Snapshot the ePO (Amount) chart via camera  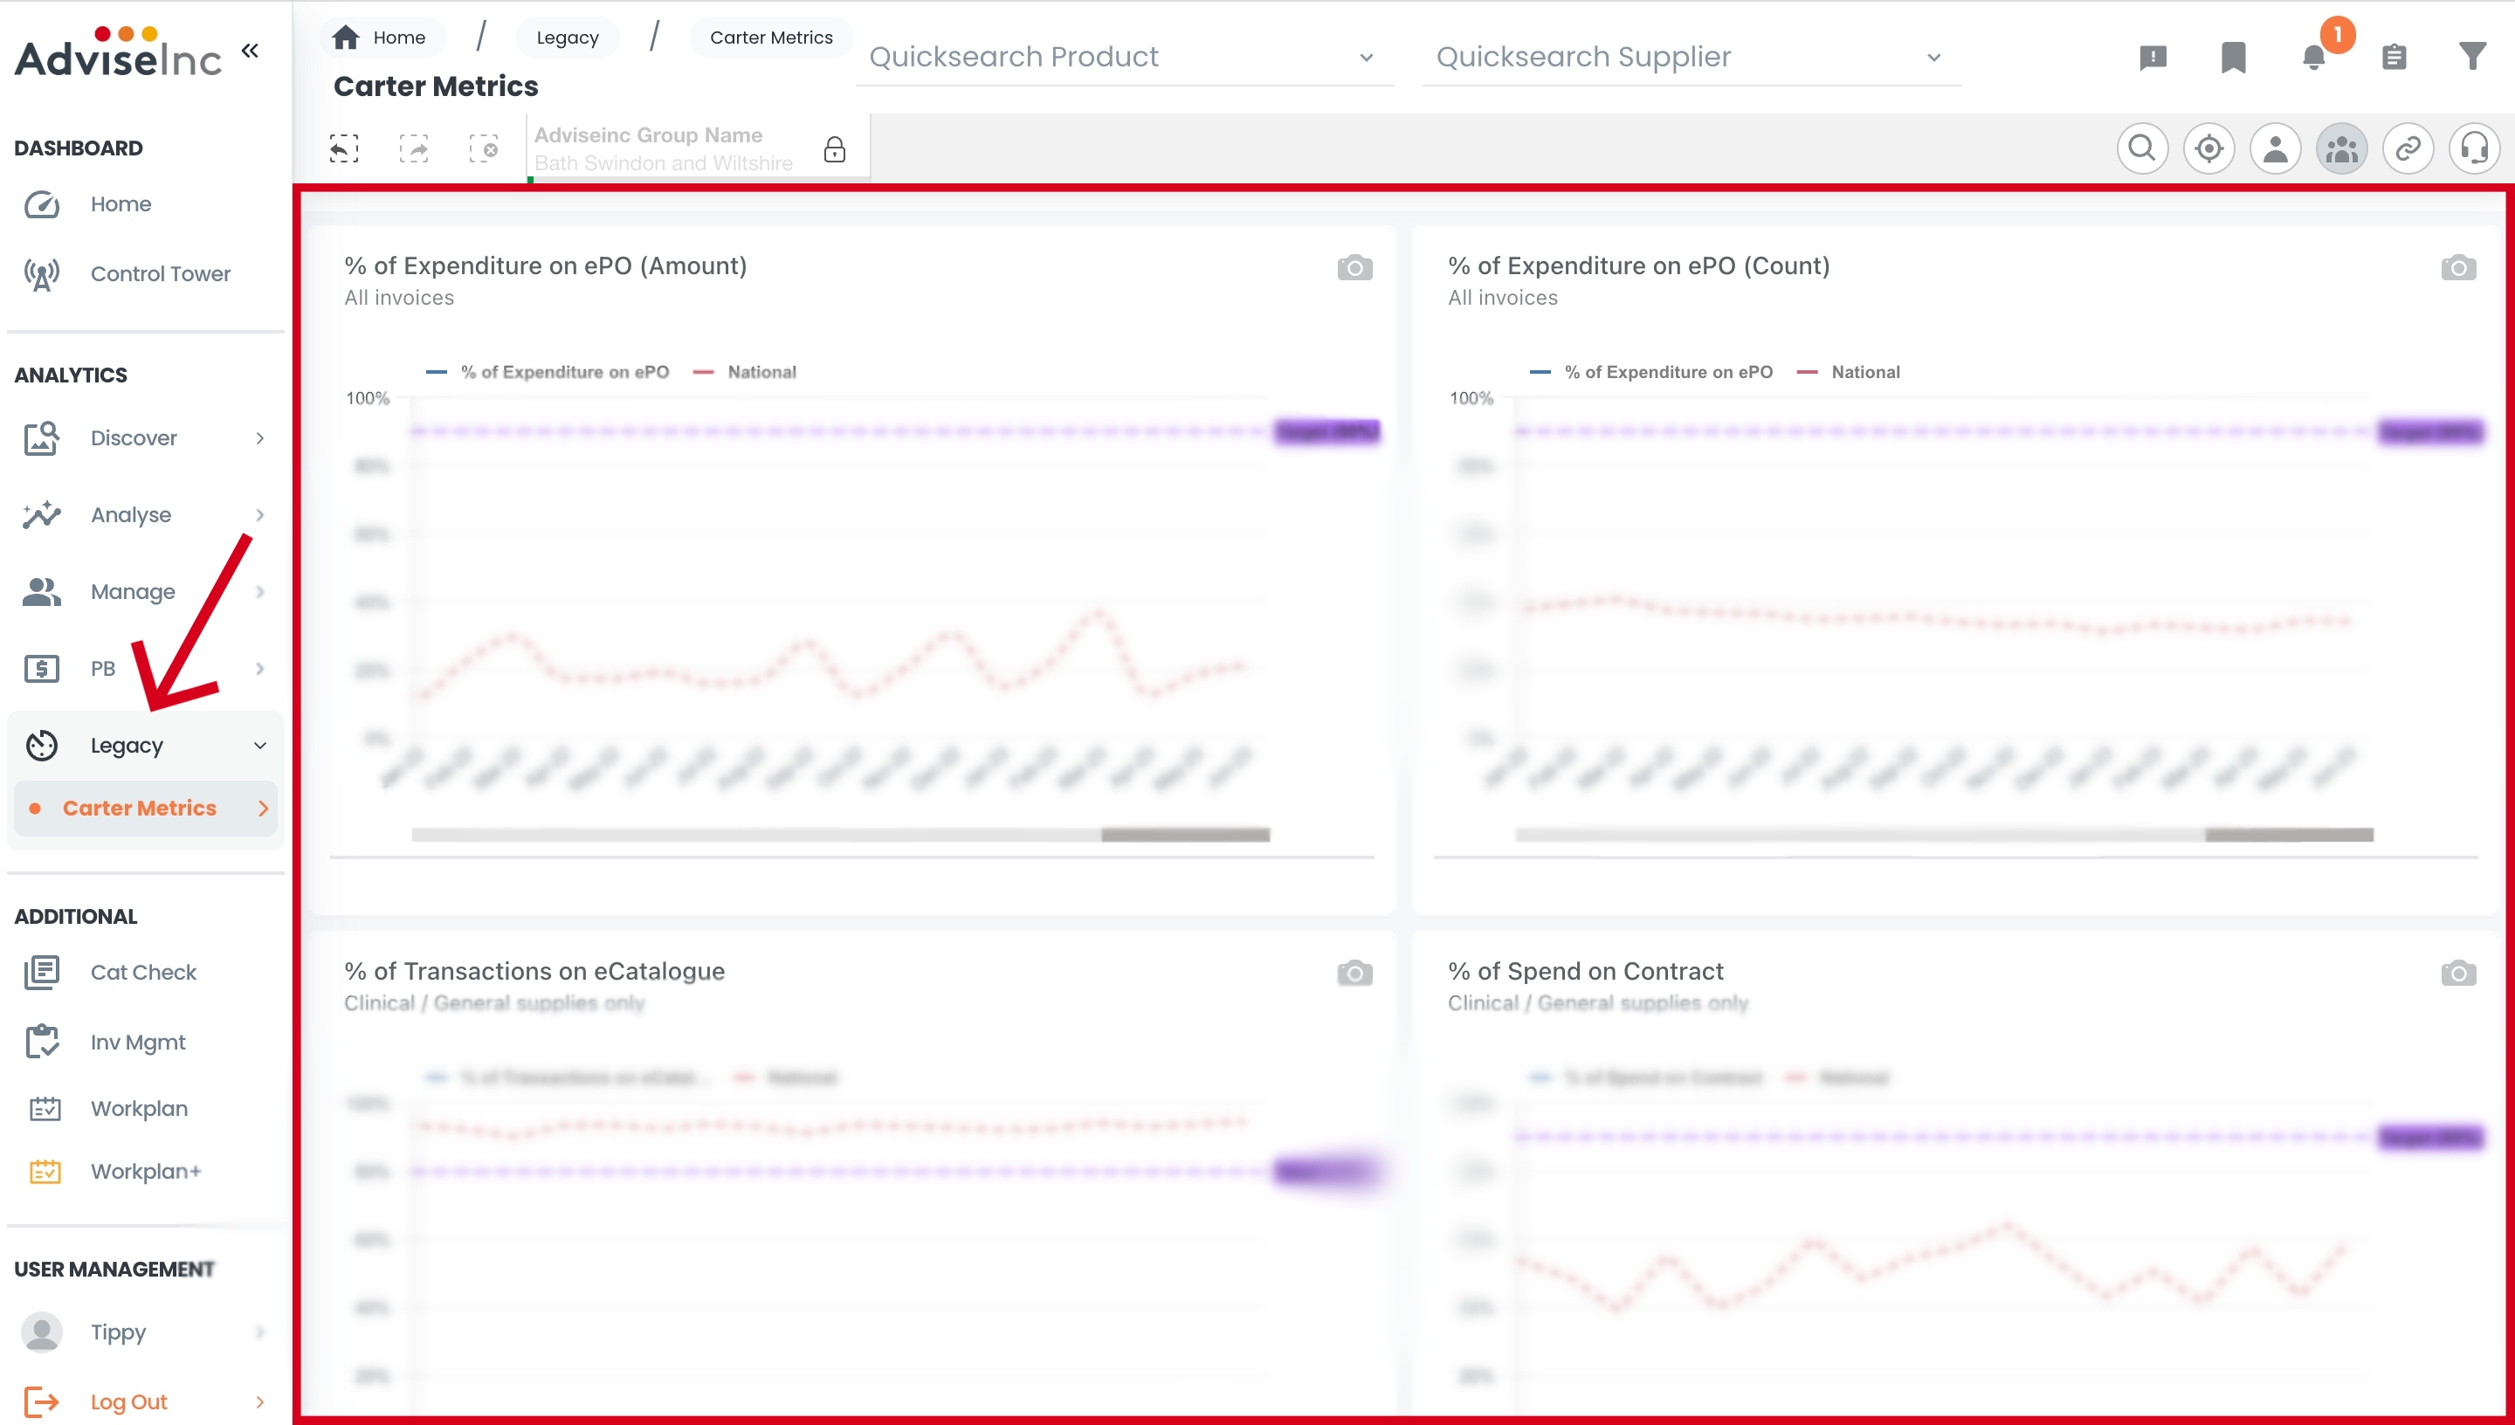pyautogui.click(x=1354, y=267)
